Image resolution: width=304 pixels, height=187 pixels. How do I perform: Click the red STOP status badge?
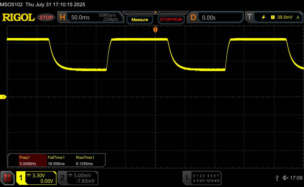(x=46, y=18)
